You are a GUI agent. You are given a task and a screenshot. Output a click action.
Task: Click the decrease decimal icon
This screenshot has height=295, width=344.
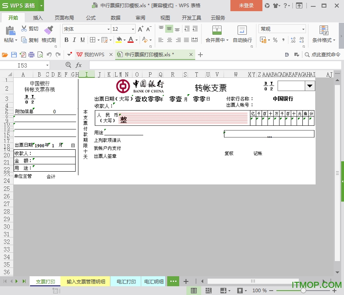pos(302,40)
